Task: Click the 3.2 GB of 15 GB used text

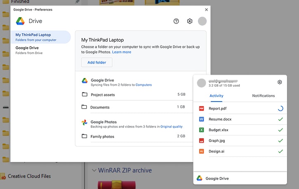Action: click(224, 85)
